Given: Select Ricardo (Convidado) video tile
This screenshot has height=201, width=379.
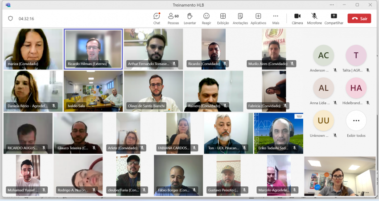Looking at the screenshot, I should [x=214, y=49].
